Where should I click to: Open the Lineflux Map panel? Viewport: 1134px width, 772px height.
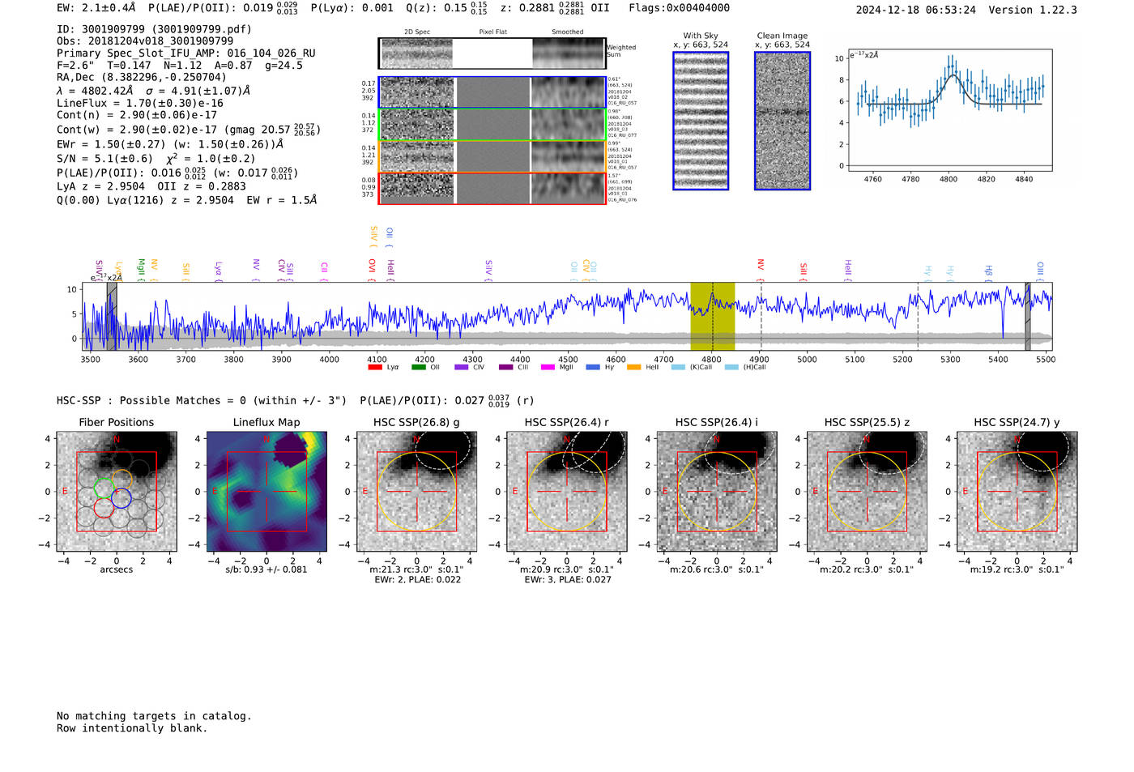coord(266,492)
